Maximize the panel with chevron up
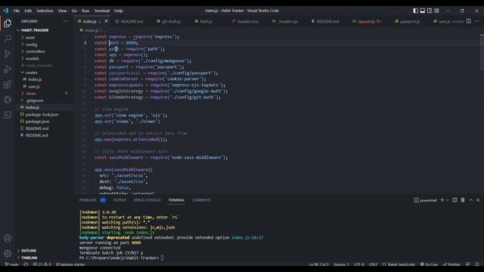 [471, 200]
